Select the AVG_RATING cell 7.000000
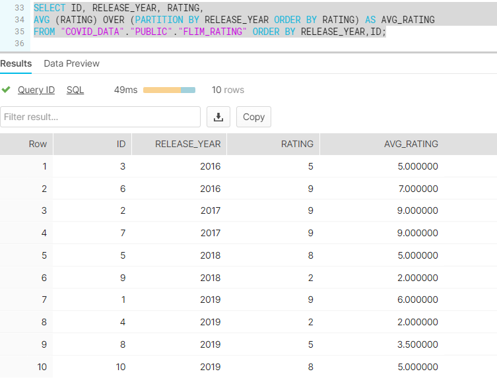497x384 pixels. point(418,189)
